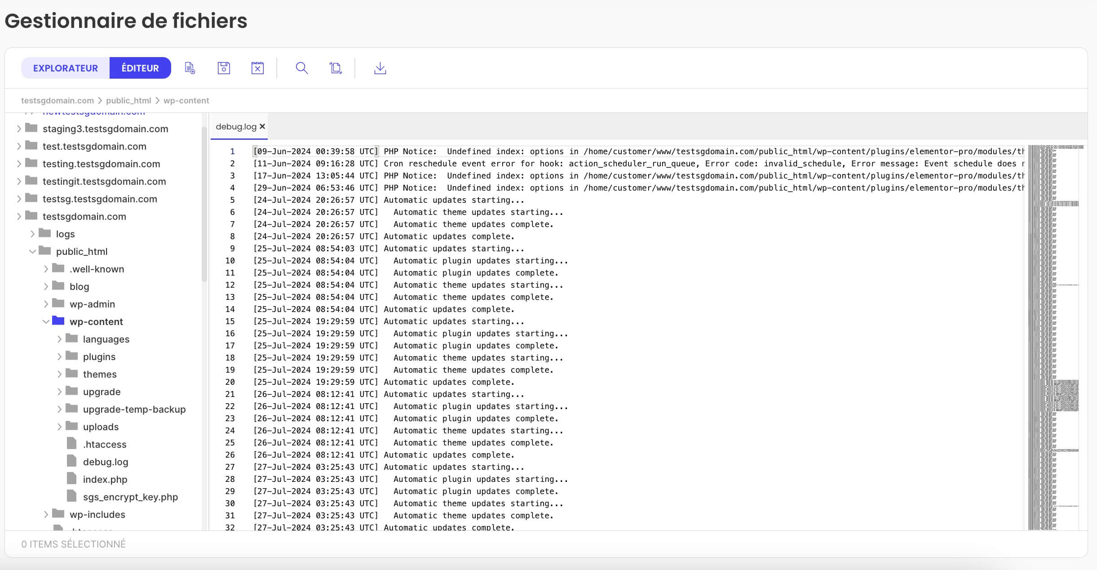Open sgs_encrypt_key.php in the tree
Viewport: 1097px width, 570px height.
tap(130, 497)
